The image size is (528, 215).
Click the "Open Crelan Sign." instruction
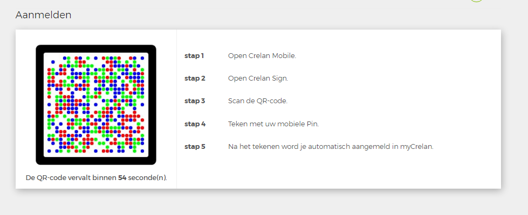coord(258,78)
